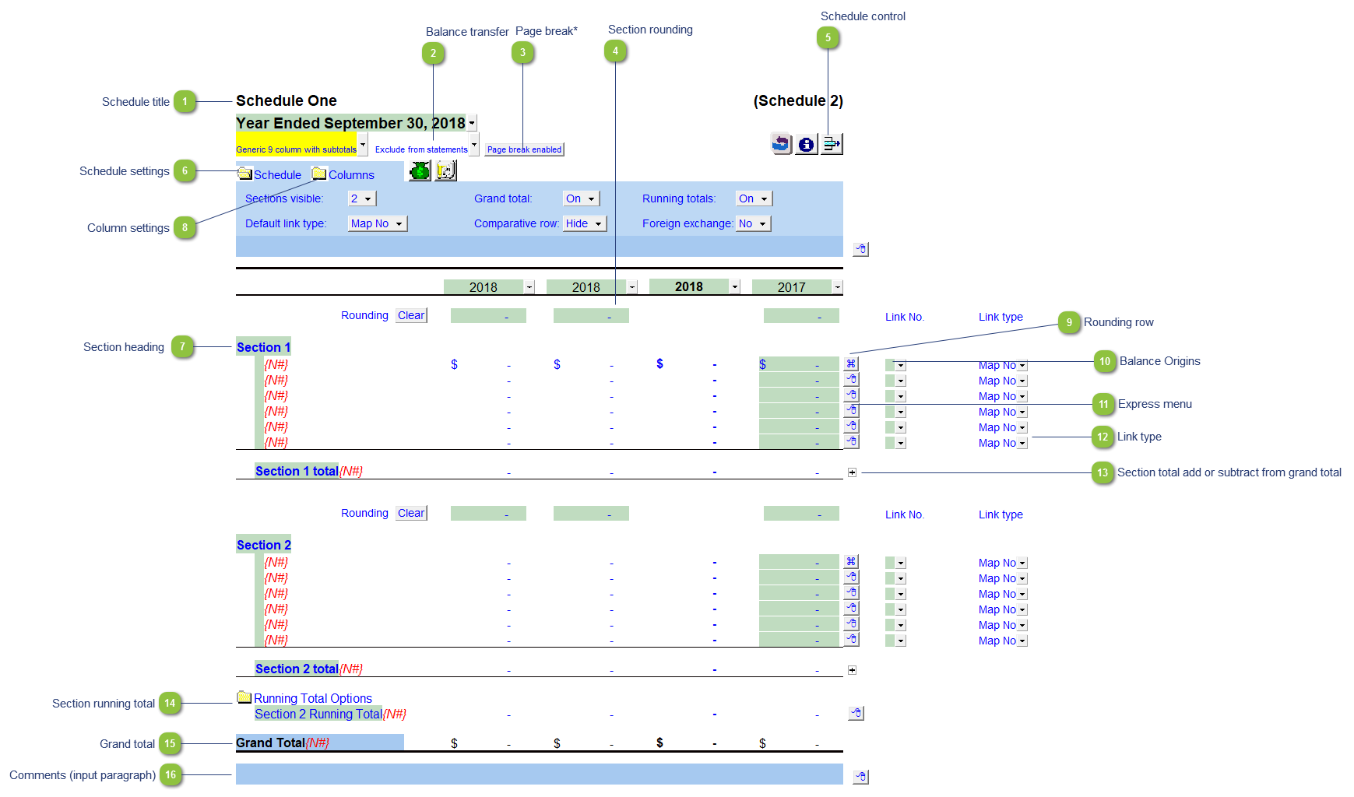Click the folder icon beside Columns

[x=319, y=174]
